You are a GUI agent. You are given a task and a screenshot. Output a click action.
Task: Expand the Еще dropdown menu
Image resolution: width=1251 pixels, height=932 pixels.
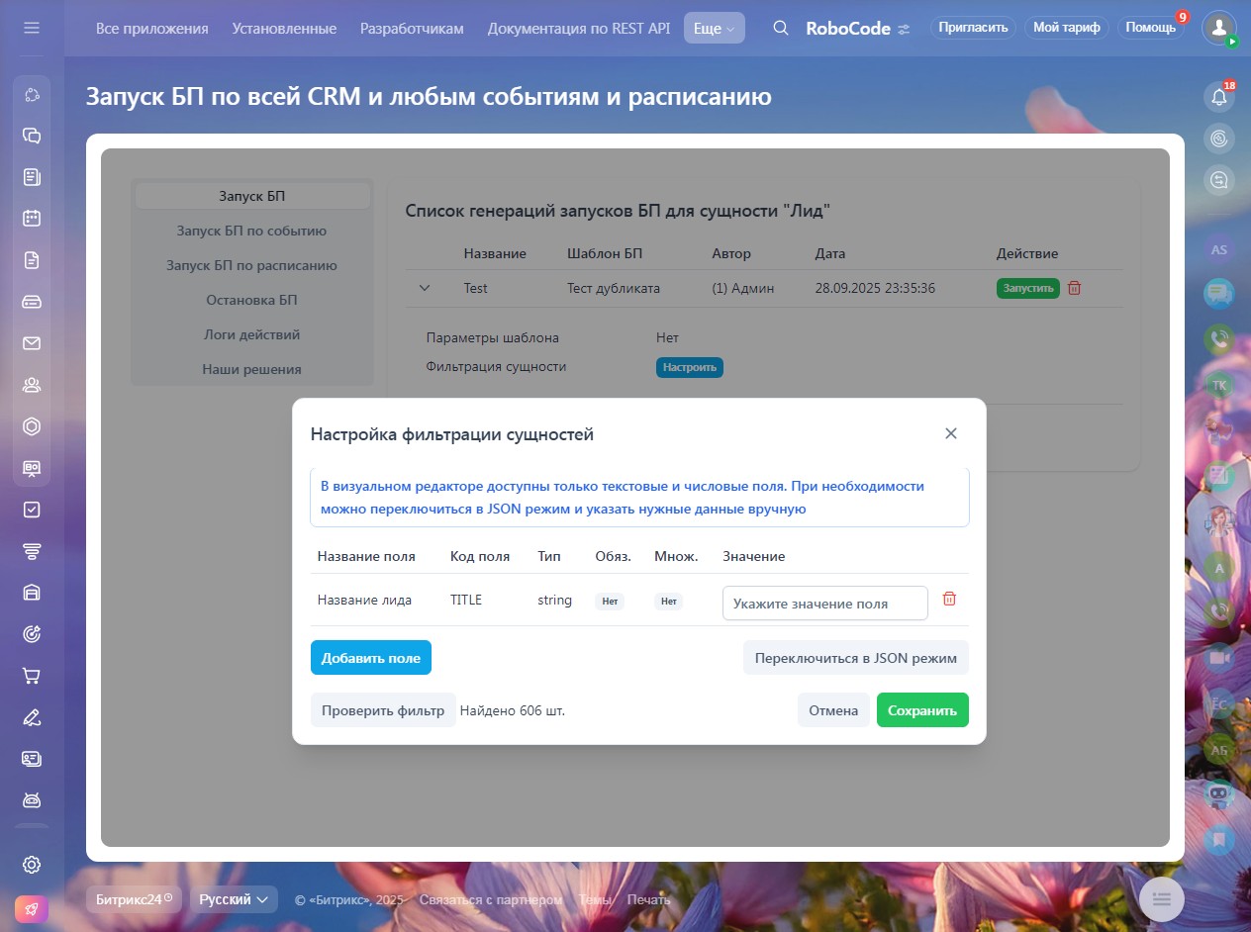pos(714,29)
